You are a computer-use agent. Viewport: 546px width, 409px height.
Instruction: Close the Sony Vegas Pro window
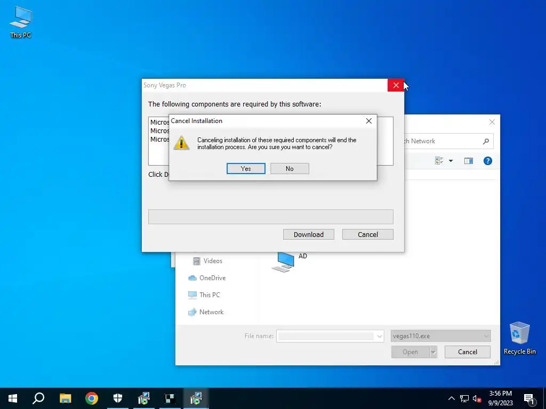pyautogui.click(x=396, y=85)
